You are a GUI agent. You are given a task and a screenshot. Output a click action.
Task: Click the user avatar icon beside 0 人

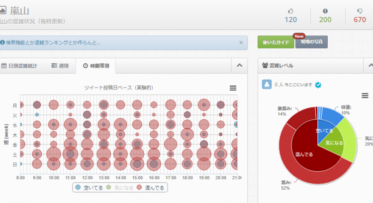[x=267, y=84]
